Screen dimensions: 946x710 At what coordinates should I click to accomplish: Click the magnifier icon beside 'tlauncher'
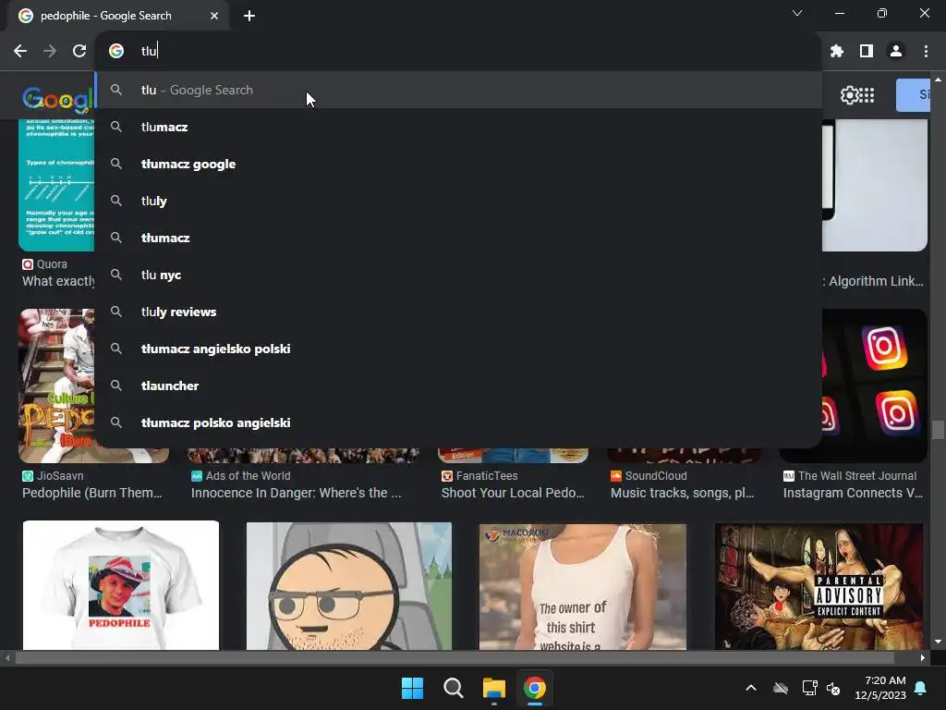coord(116,386)
